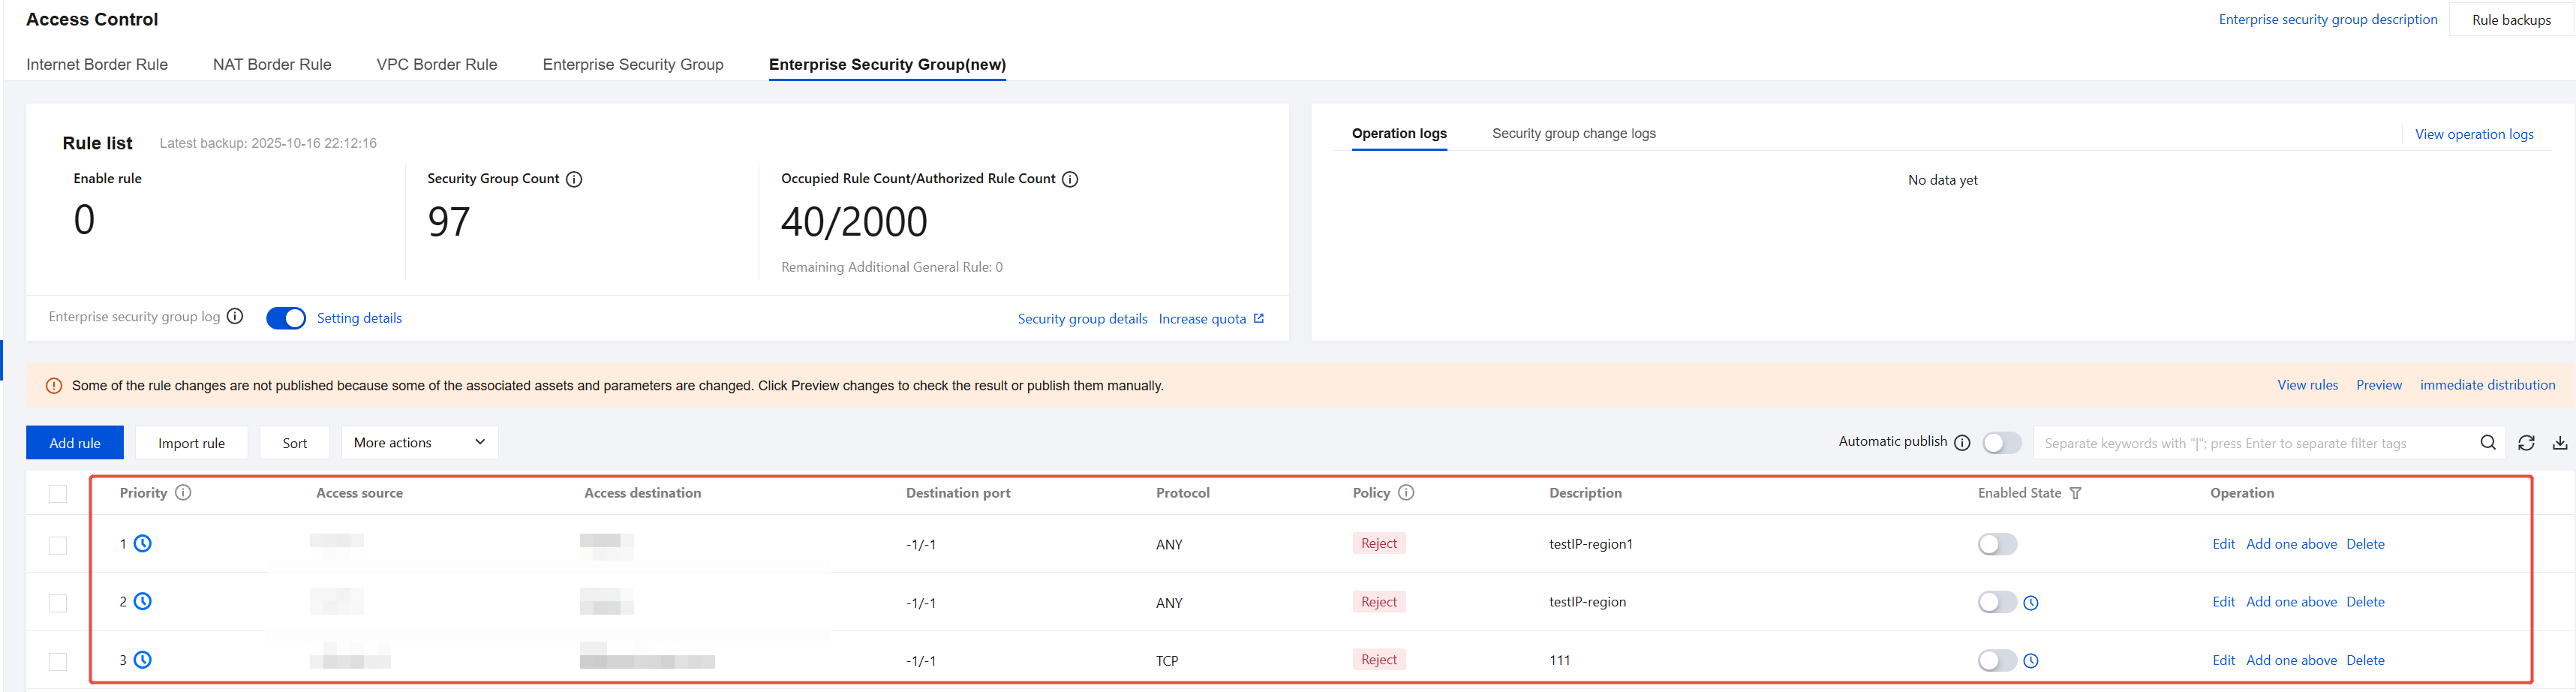Tick the select-all checkbox in table header
The width and height of the screenshot is (2576, 692).
tap(58, 494)
